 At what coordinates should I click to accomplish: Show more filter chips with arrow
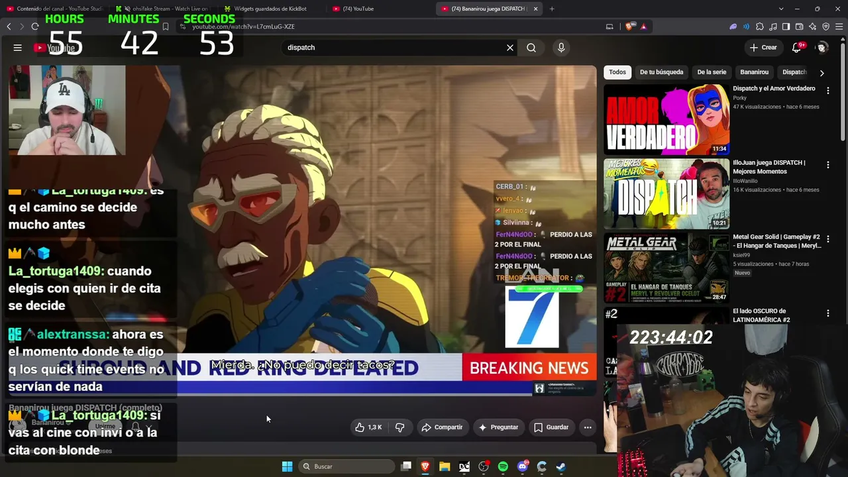(x=822, y=73)
